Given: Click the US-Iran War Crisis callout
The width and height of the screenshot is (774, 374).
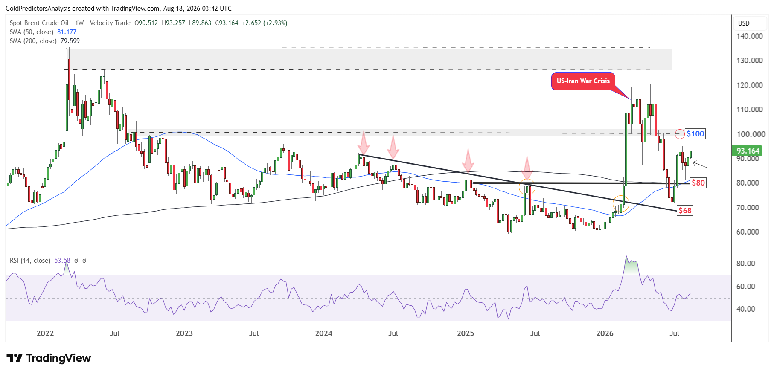Looking at the screenshot, I should coord(583,81).
